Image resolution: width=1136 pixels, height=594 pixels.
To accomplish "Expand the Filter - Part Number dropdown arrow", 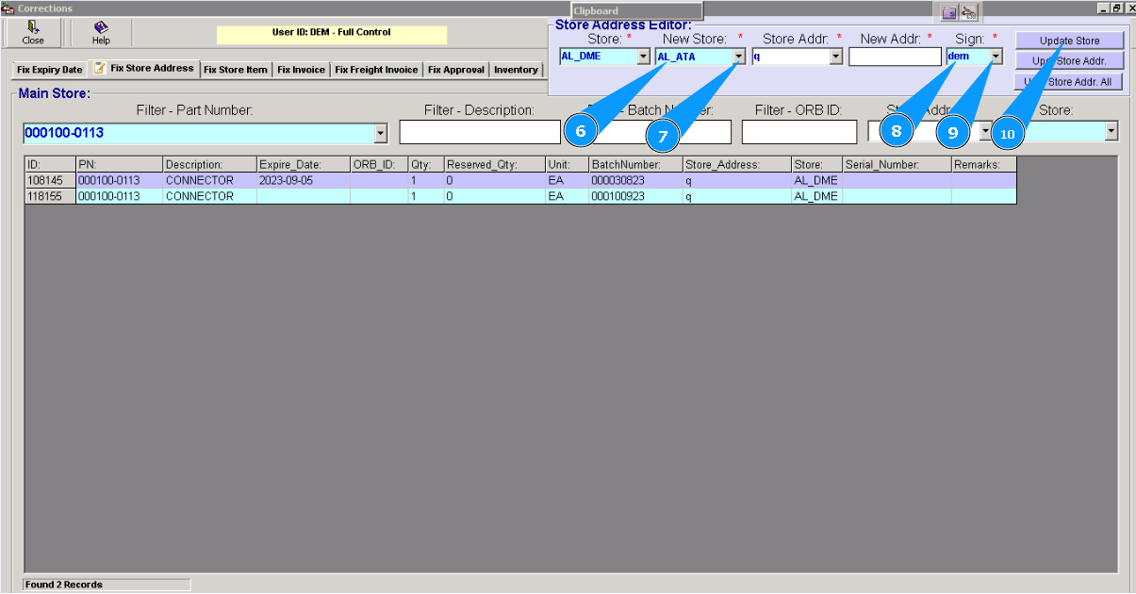I will pyautogui.click(x=381, y=133).
